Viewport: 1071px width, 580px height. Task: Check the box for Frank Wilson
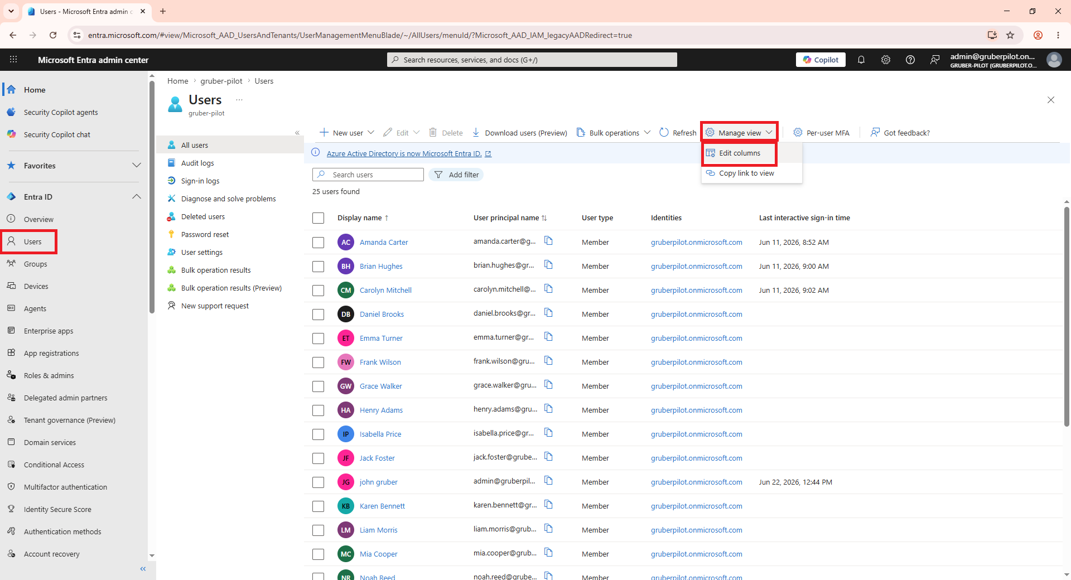pyautogui.click(x=318, y=362)
